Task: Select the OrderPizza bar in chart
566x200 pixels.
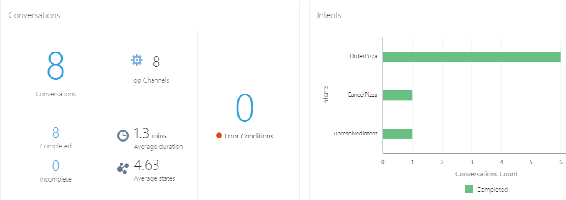Action: tap(471, 56)
